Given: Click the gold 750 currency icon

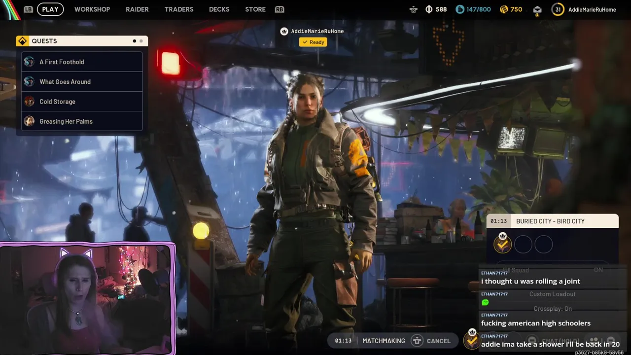Looking at the screenshot, I should [504, 9].
